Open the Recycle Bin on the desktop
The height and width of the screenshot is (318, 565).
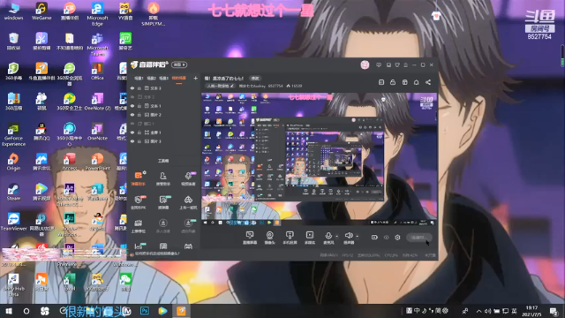point(13,41)
